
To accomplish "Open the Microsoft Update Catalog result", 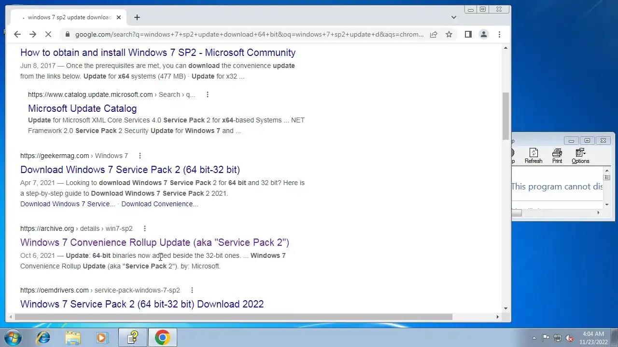I will pos(82,108).
